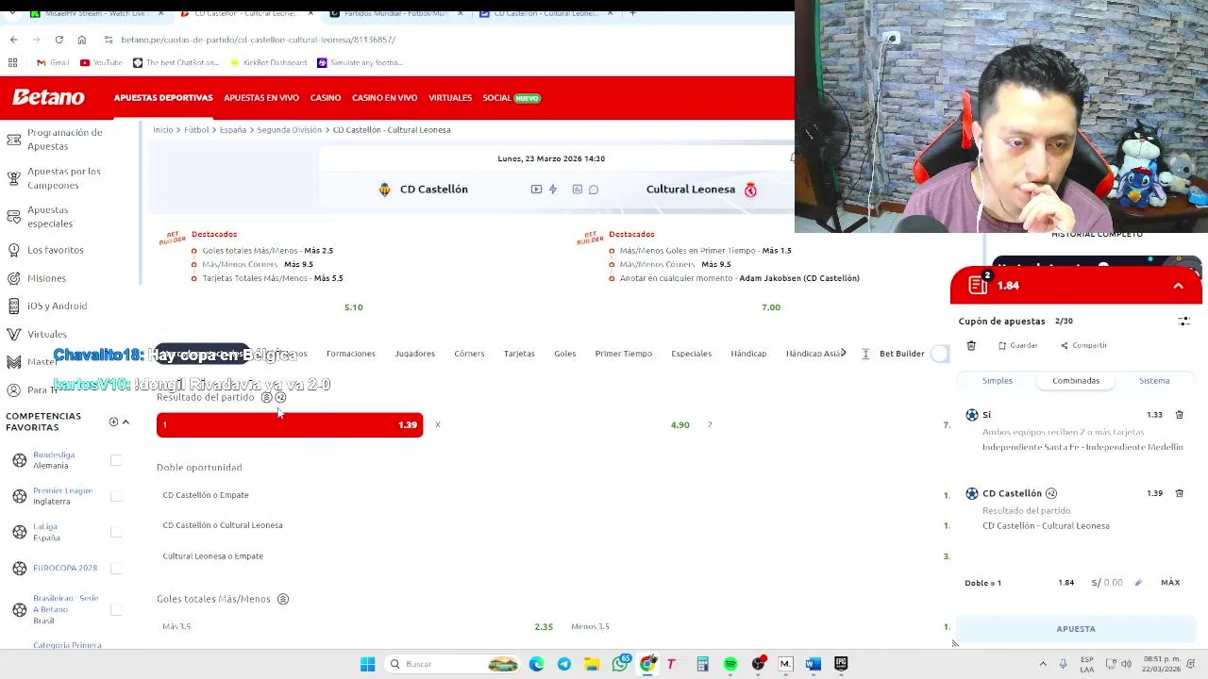Remove the Sí 1.33 selection from the coupon
Image resolution: width=1208 pixels, height=679 pixels.
(x=1180, y=415)
